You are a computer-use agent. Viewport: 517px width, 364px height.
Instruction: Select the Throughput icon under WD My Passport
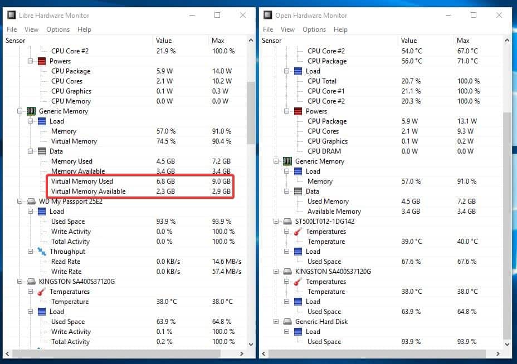click(x=41, y=251)
